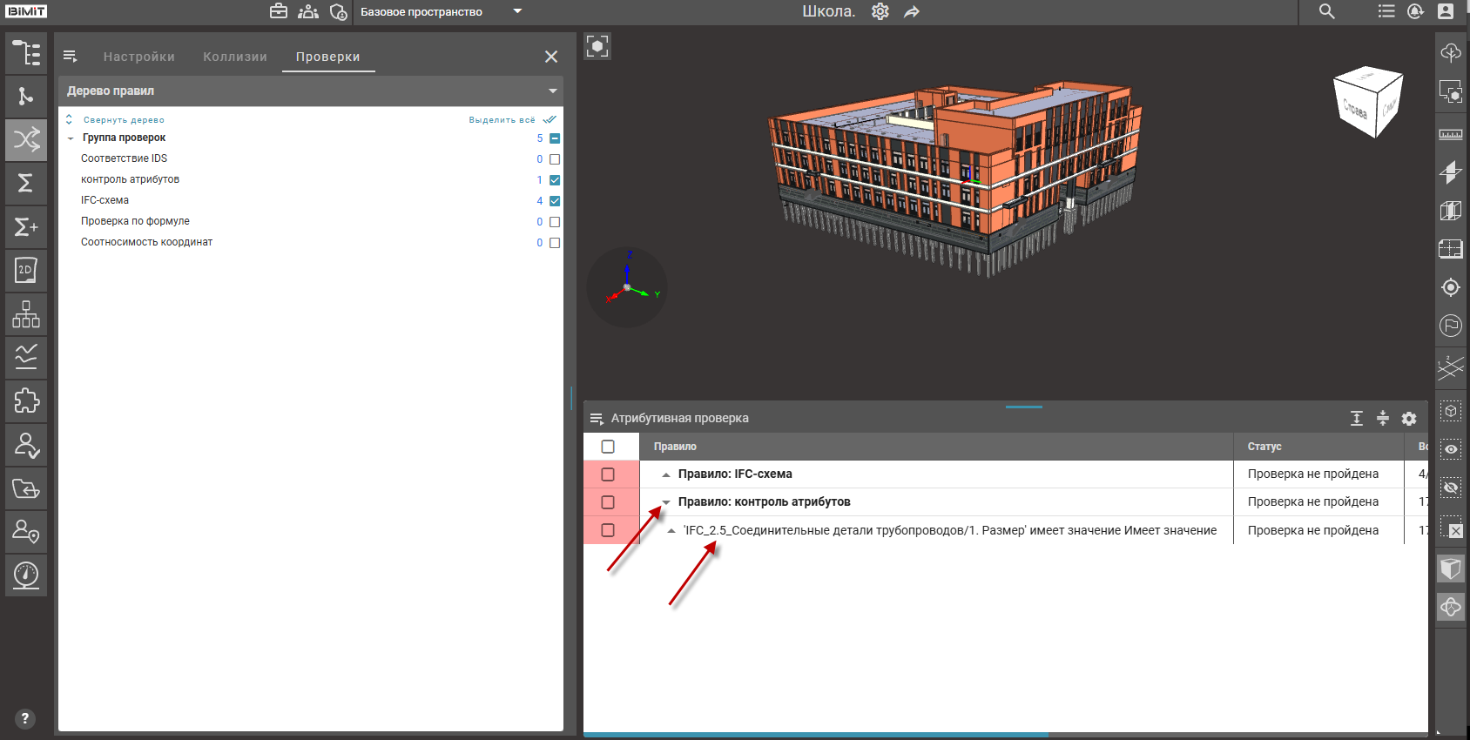Check the box for Правило: IFC-схема row

(x=608, y=474)
